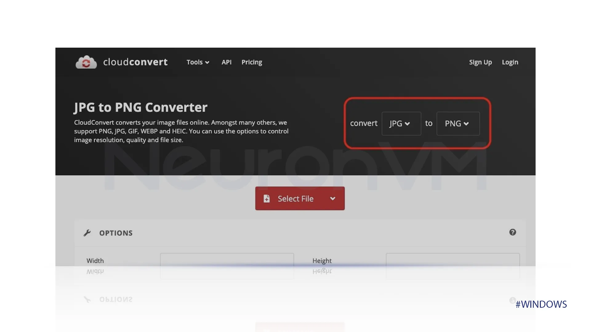Click the Height label
This screenshot has width=591, height=332.
[x=322, y=261]
